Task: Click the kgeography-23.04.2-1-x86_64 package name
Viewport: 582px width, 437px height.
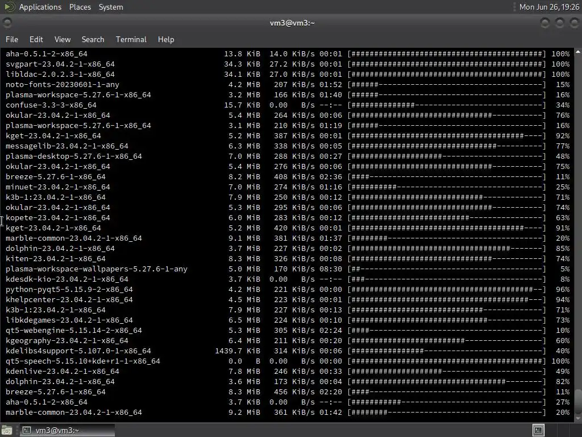Action: coord(67,340)
